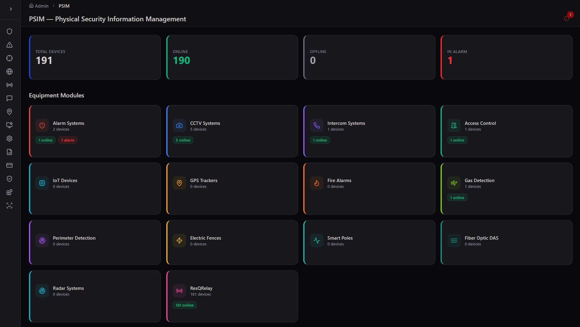Open the Total Devices 191 card

(x=95, y=57)
